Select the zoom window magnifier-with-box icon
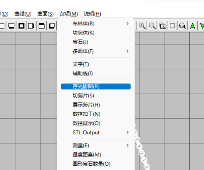This screenshot has width=204, height=170. click(x=162, y=26)
